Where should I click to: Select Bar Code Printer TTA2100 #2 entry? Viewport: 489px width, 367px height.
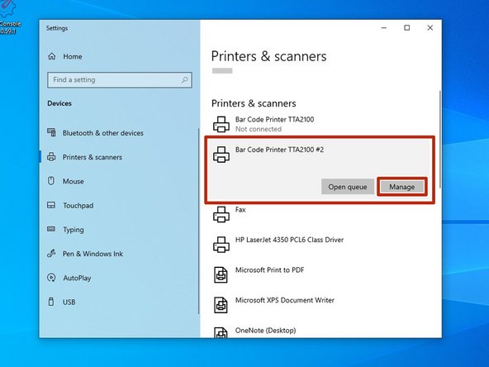pos(320,169)
